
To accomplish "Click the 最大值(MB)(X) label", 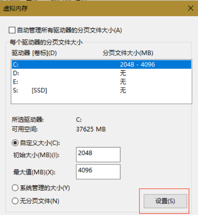I will (x=34, y=172).
